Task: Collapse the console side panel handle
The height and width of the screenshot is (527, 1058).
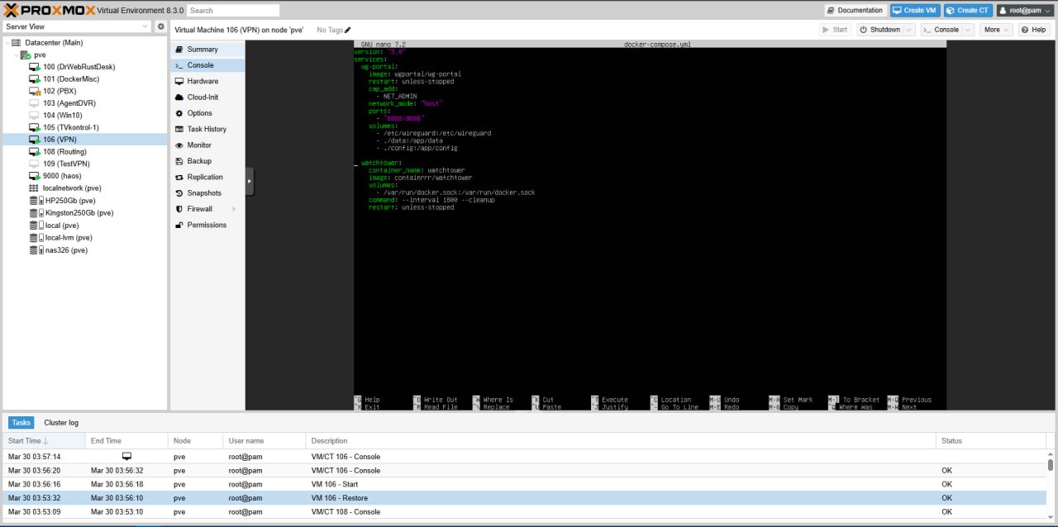Action: (x=250, y=181)
